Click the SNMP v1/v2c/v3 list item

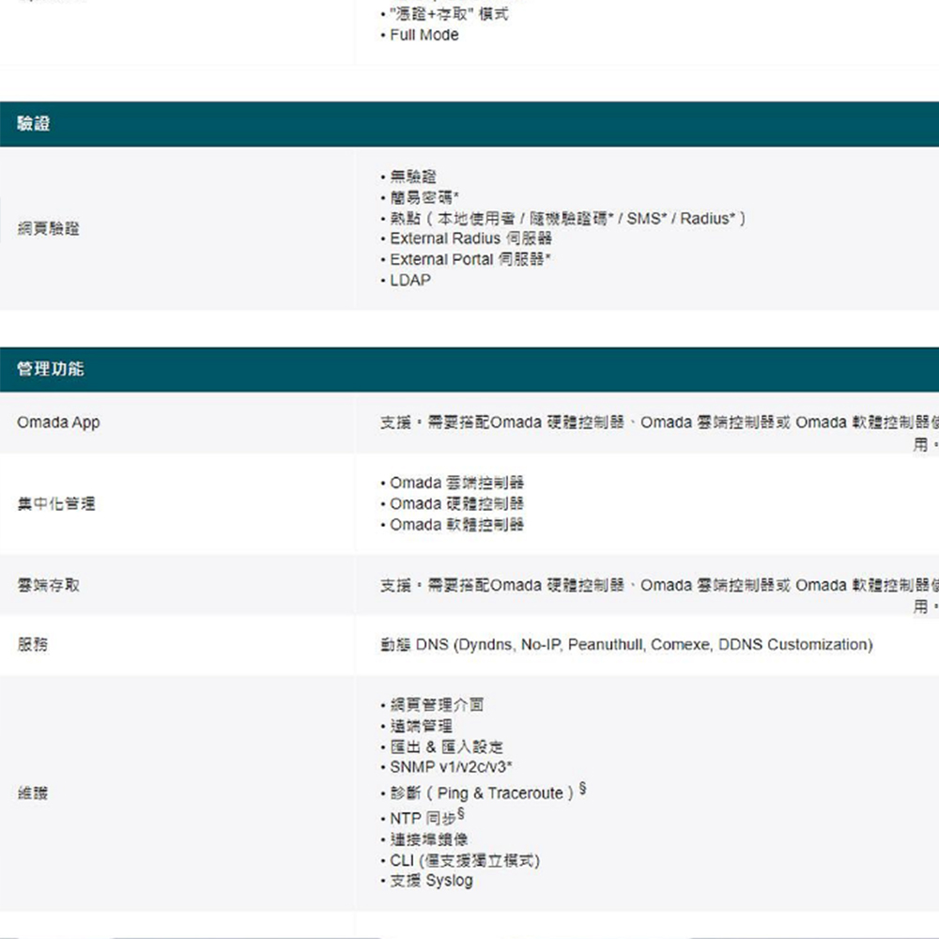click(450, 767)
